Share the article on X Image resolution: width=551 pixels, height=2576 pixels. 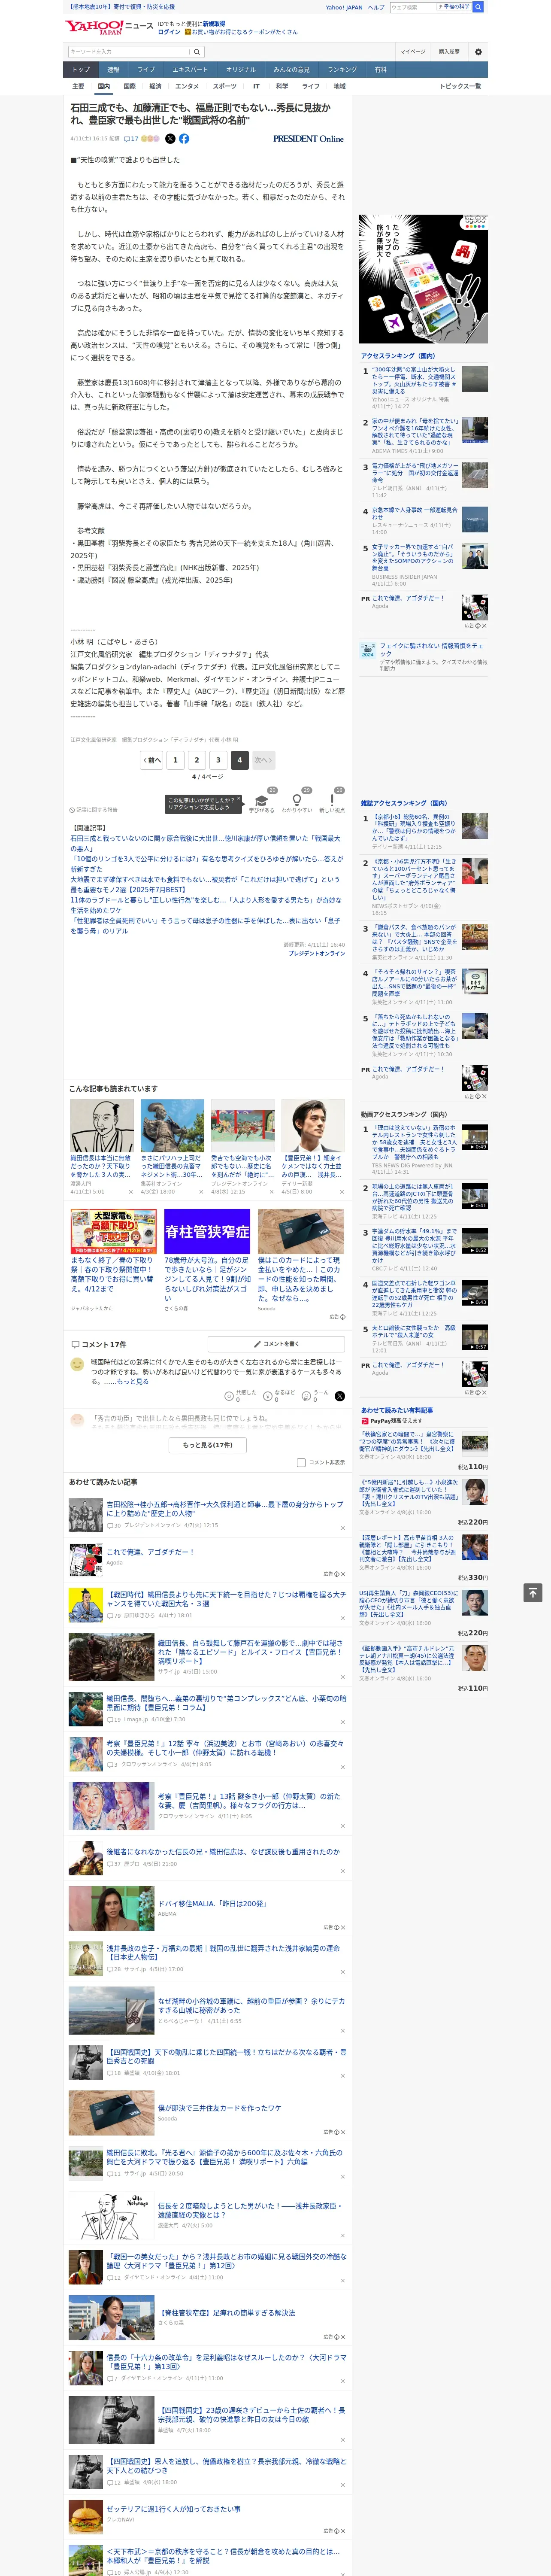pyautogui.click(x=170, y=139)
